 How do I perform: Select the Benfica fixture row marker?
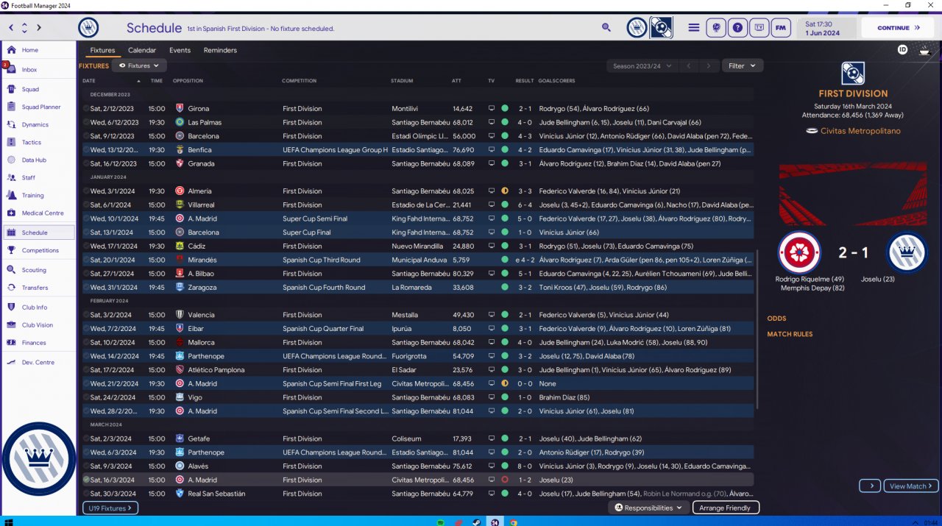(x=86, y=150)
